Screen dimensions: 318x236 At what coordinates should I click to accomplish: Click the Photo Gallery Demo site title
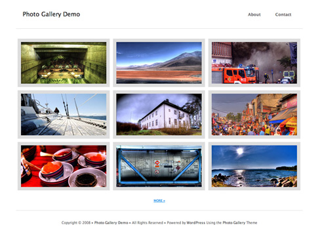51,14
